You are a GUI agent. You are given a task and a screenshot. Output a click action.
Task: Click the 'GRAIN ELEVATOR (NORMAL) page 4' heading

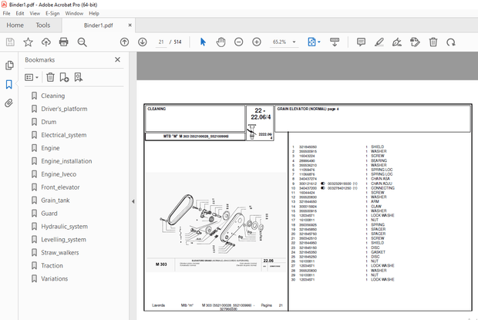coord(308,109)
